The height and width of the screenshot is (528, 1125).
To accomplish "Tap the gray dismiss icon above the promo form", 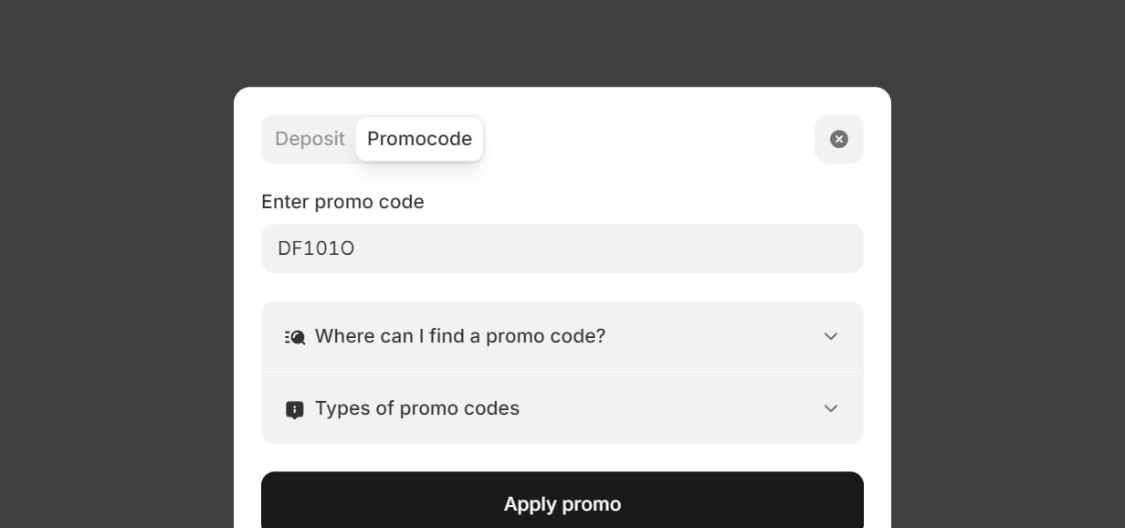I will (838, 139).
